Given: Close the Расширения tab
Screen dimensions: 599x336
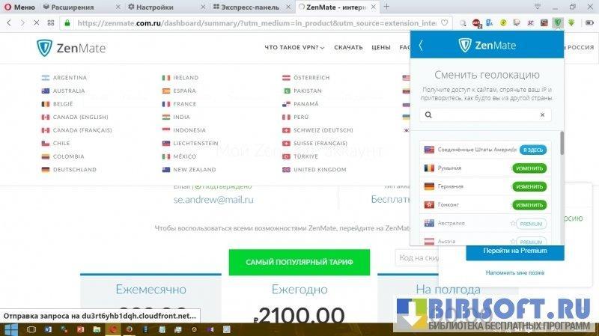Looking at the screenshot, I should tap(118, 7).
